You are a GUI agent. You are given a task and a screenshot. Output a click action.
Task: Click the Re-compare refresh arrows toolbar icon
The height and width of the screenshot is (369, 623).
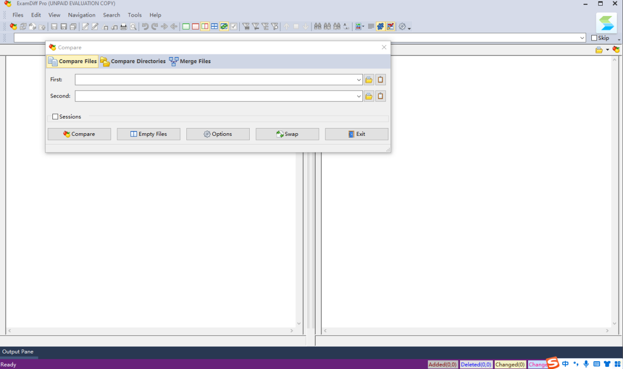click(x=23, y=26)
